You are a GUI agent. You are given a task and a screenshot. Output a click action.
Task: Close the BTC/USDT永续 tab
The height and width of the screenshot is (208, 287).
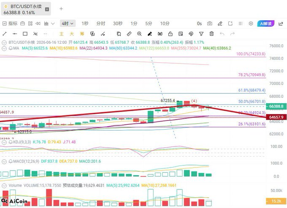(47, 9)
